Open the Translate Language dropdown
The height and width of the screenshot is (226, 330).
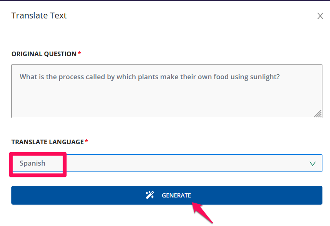coord(167,163)
